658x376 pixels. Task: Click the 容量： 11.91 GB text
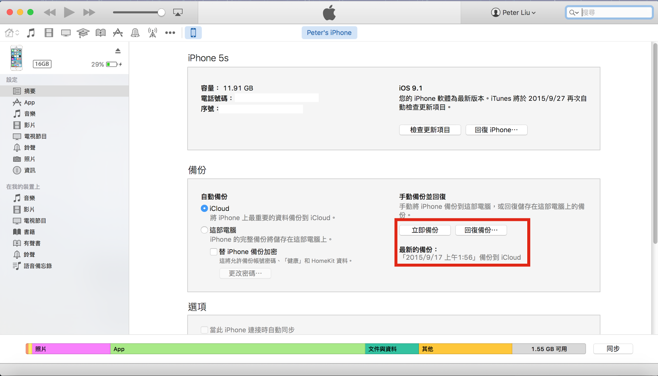227,88
